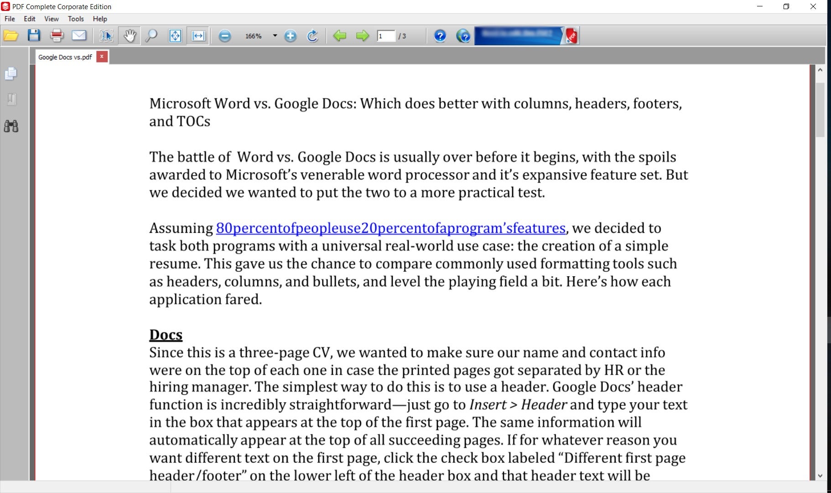Open the 166% zoom level dropdown
831x493 pixels.
click(x=275, y=36)
